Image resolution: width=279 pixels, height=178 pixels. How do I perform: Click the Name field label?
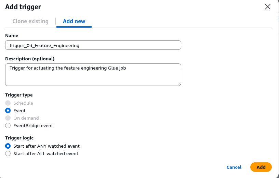tap(12, 35)
